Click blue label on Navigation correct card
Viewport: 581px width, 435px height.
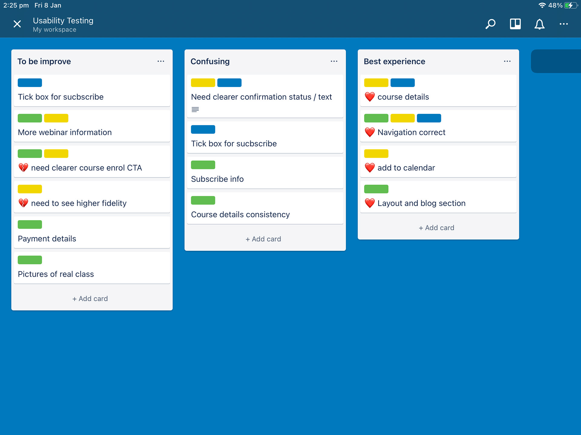[x=429, y=118]
